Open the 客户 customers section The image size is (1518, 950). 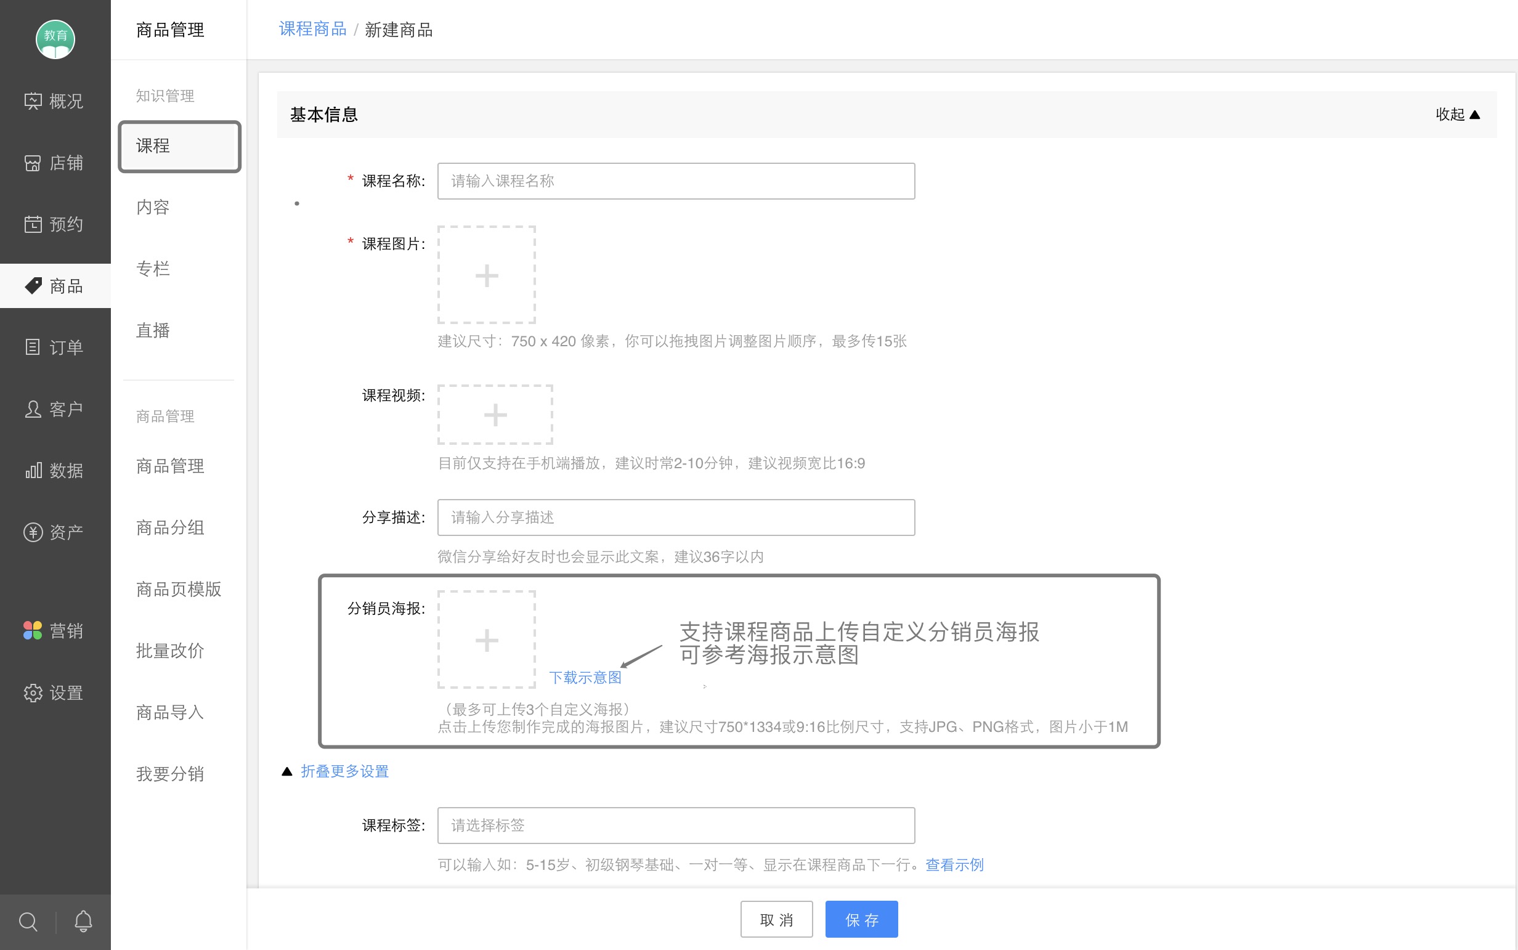pos(55,409)
